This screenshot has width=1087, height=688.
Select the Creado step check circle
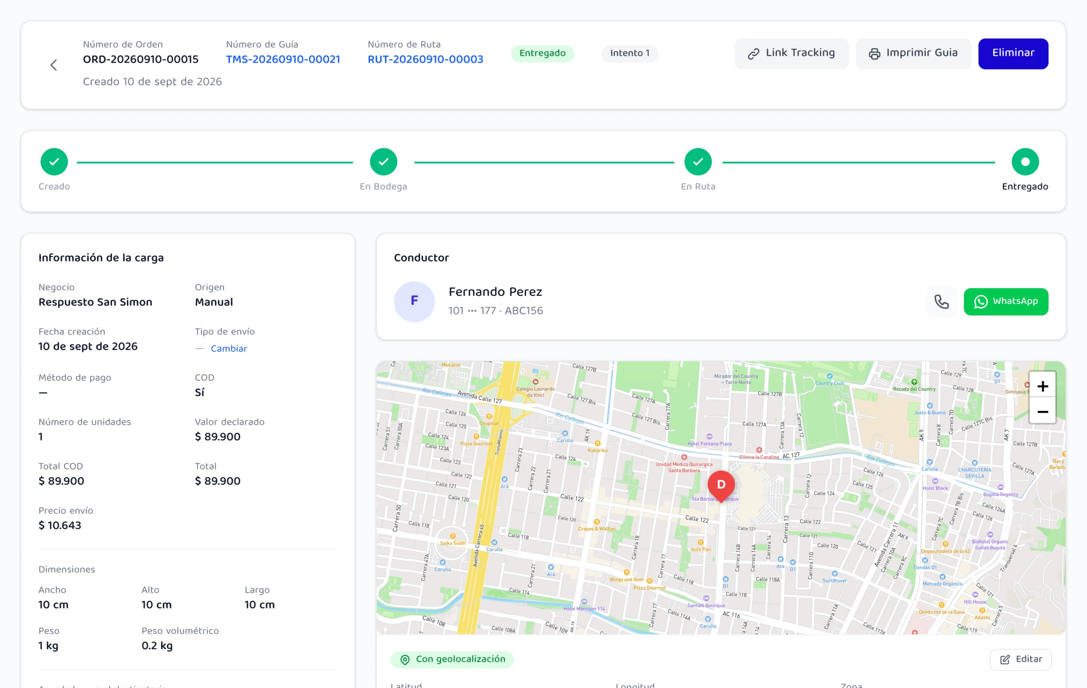[54, 162]
